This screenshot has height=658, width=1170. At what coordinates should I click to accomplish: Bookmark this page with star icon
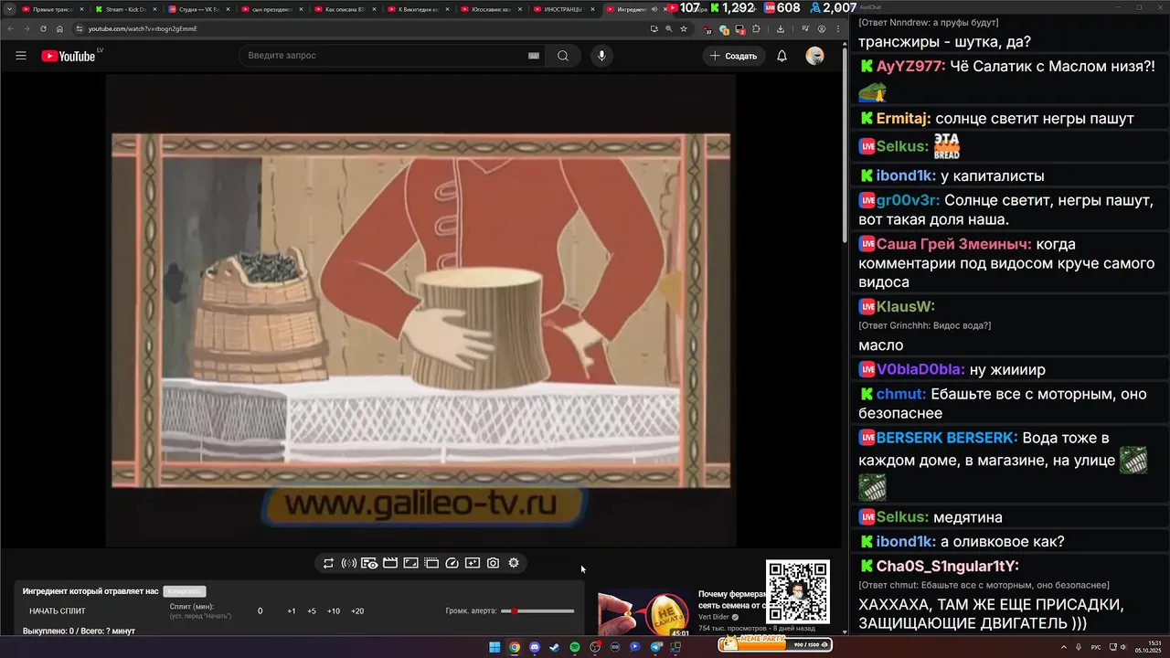(x=683, y=28)
